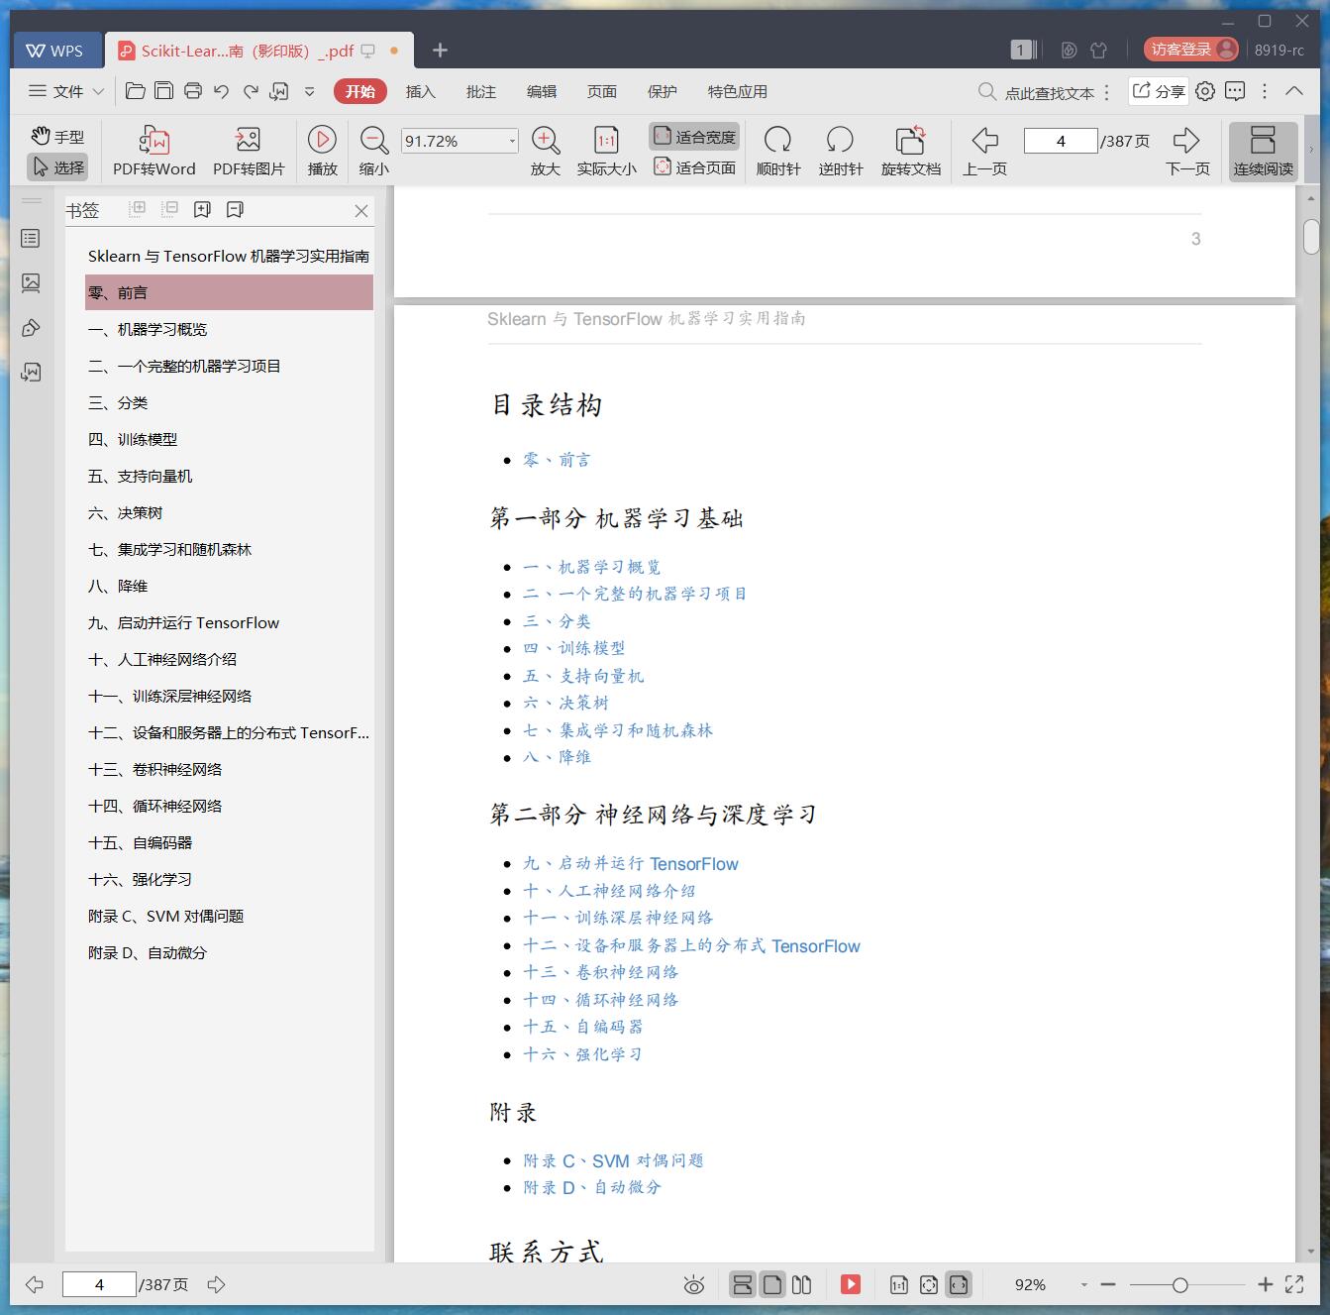Screen dimensions: 1330x1315
Task: Open 页面 ribbon tab
Action: point(602,91)
